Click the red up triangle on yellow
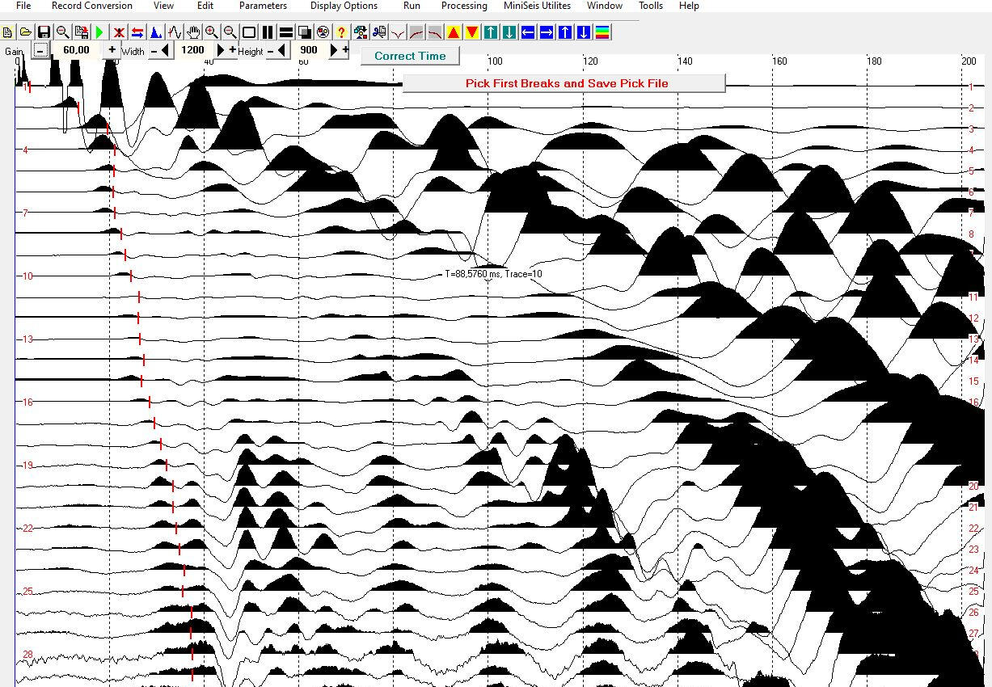 coord(454,32)
